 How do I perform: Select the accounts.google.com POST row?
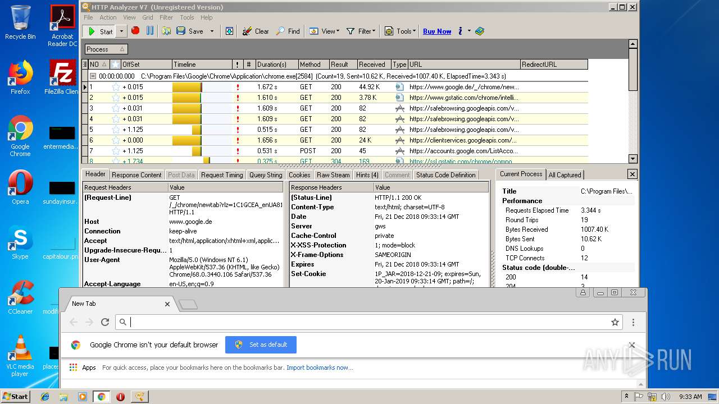338,151
